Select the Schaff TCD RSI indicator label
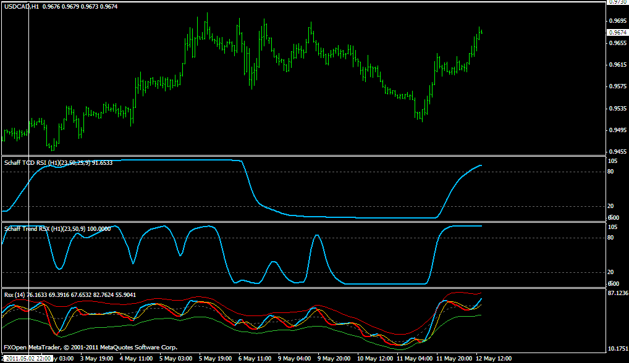Image resolution: width=629 pixels, height=363 pixels. click(x=58, y=162)
